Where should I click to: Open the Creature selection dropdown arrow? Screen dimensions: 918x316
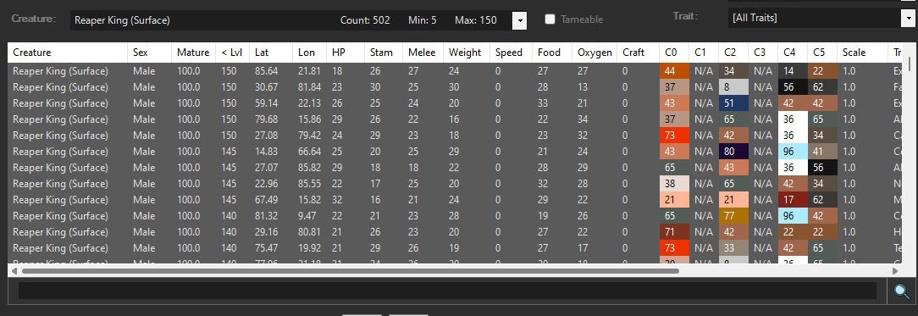(519, 20)
